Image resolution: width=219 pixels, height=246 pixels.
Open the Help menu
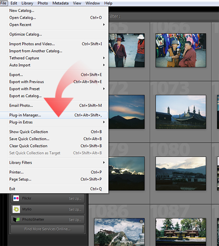(108, 3)
